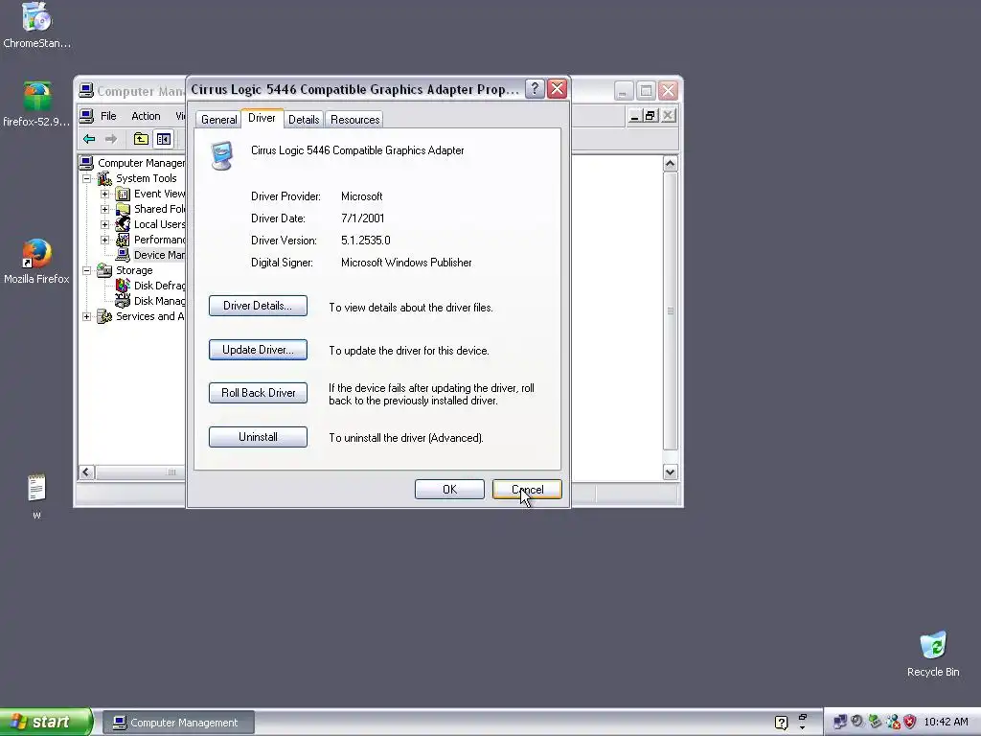The height and width of the screenshot is (736, 981).
Task: Expand the Performance Logs node
Action: pyautogui.click(x=105, y=240)
